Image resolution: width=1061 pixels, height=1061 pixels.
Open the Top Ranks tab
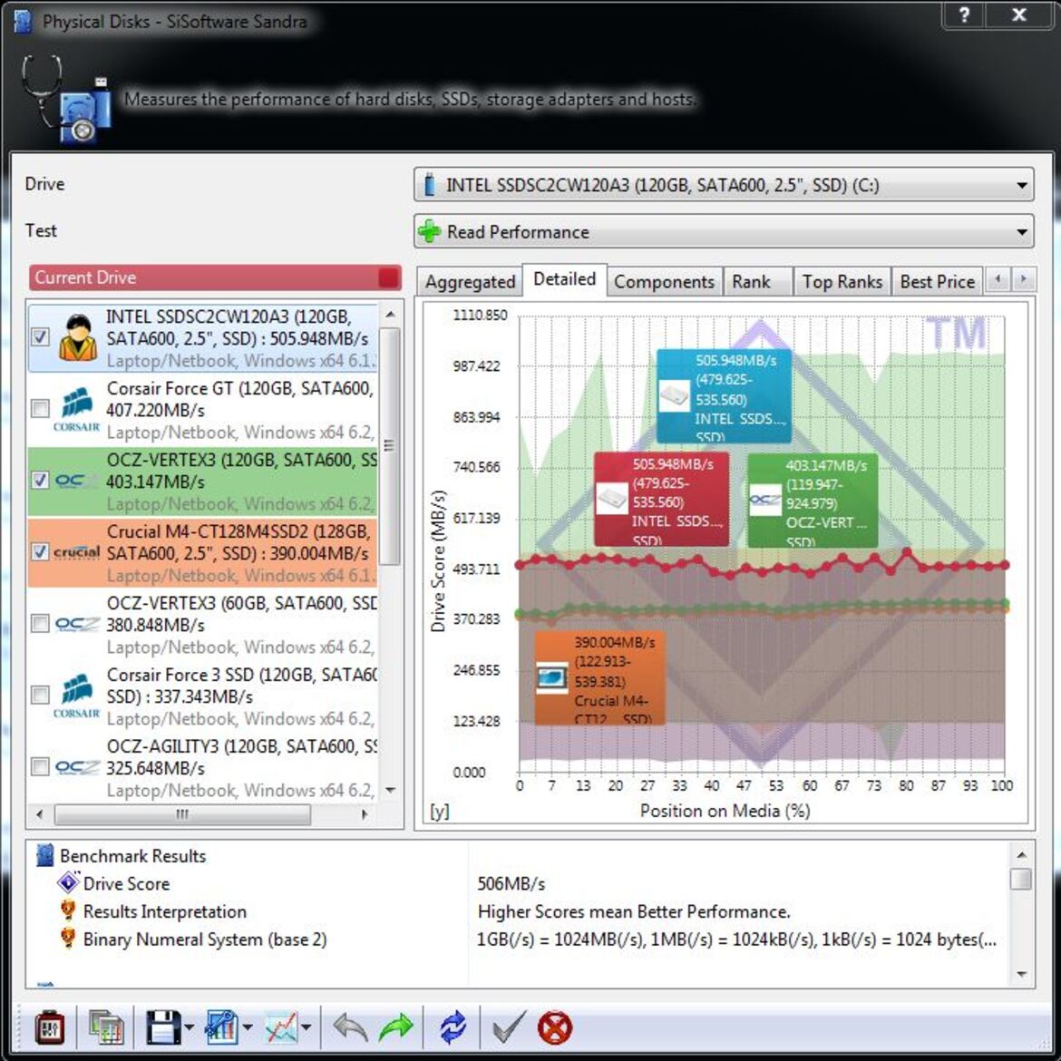click(x=842, y=281)
